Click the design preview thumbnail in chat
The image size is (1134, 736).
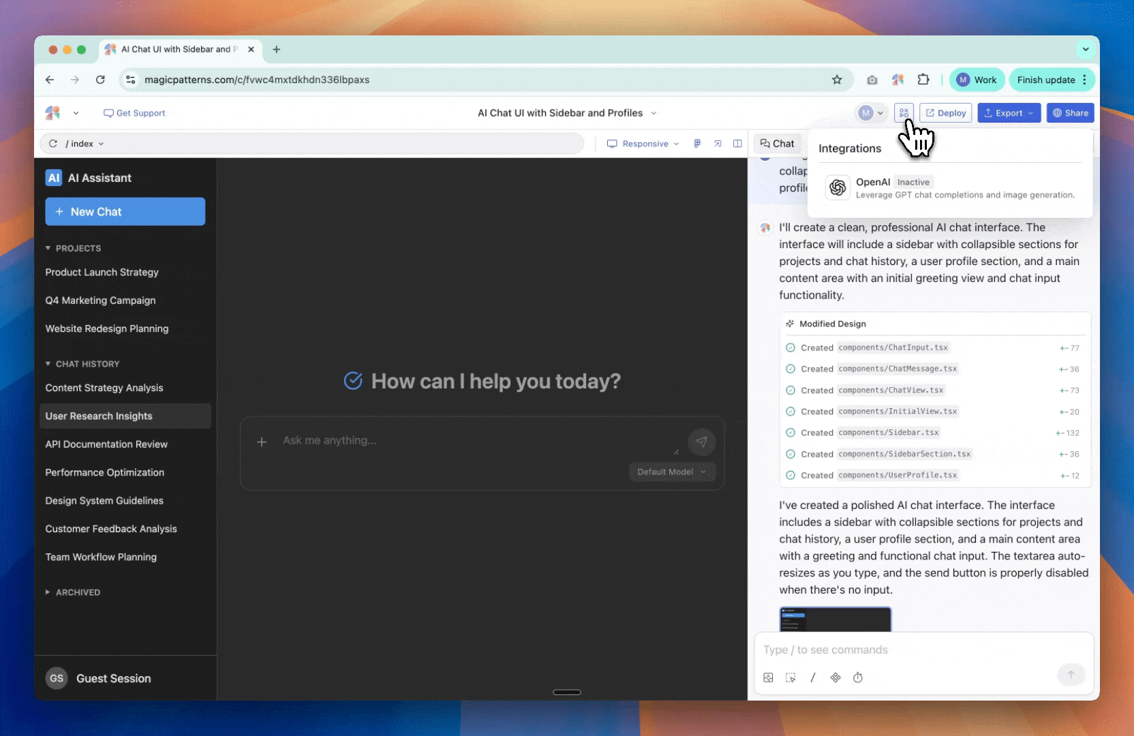point(835,619)
